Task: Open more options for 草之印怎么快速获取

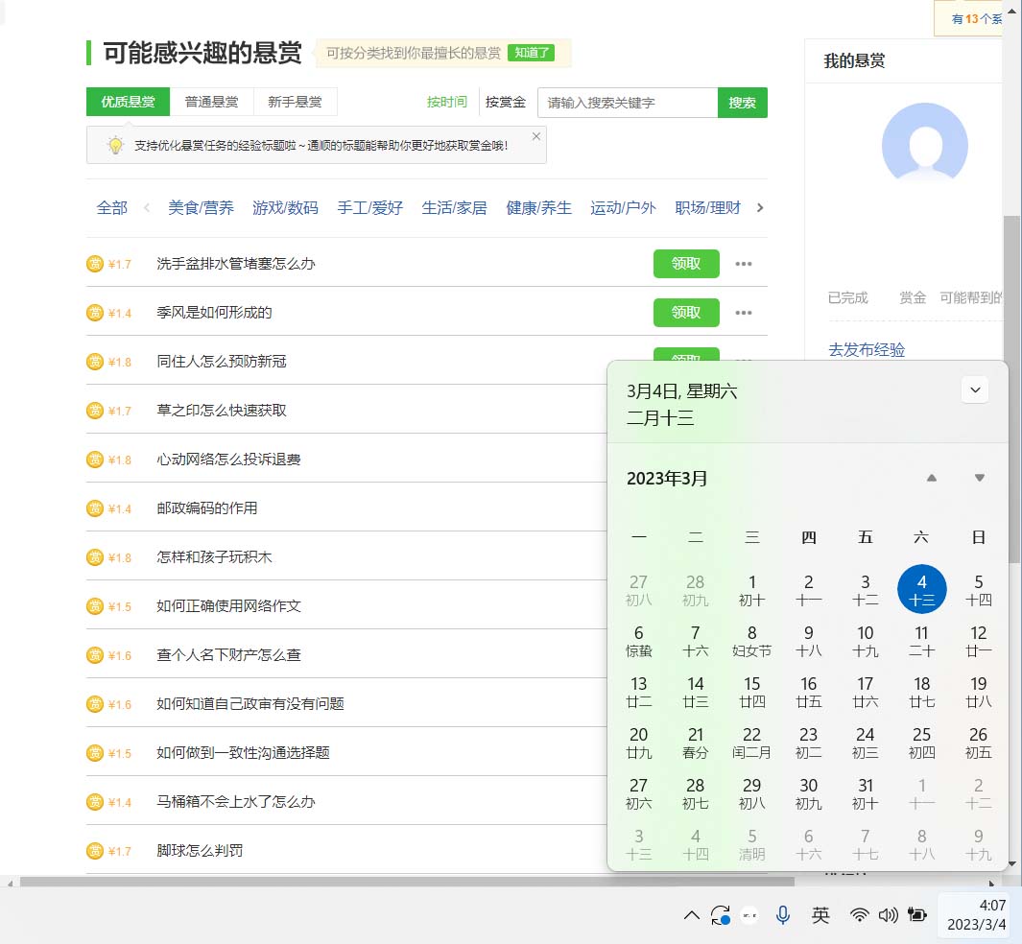Action: (x=744, y=410)
